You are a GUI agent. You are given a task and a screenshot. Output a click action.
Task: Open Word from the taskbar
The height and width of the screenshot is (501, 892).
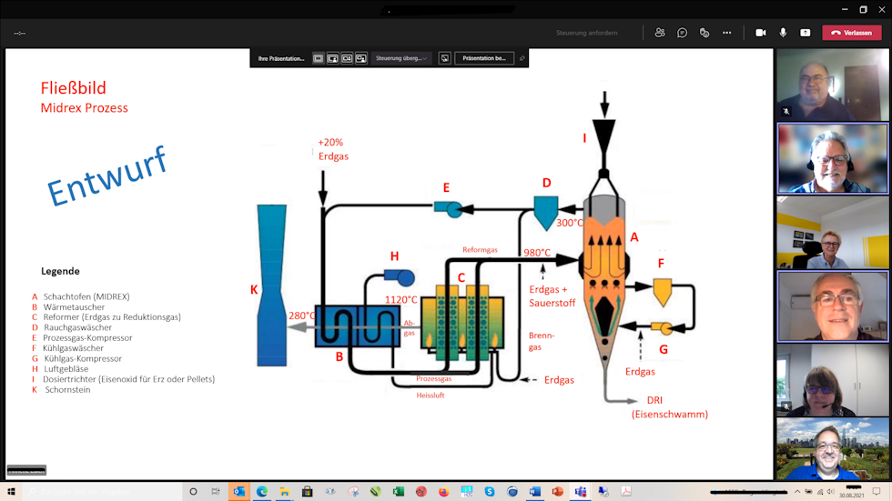coord(535,491)
